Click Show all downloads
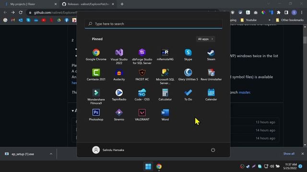307x172 pixels. tap(289, 154)
